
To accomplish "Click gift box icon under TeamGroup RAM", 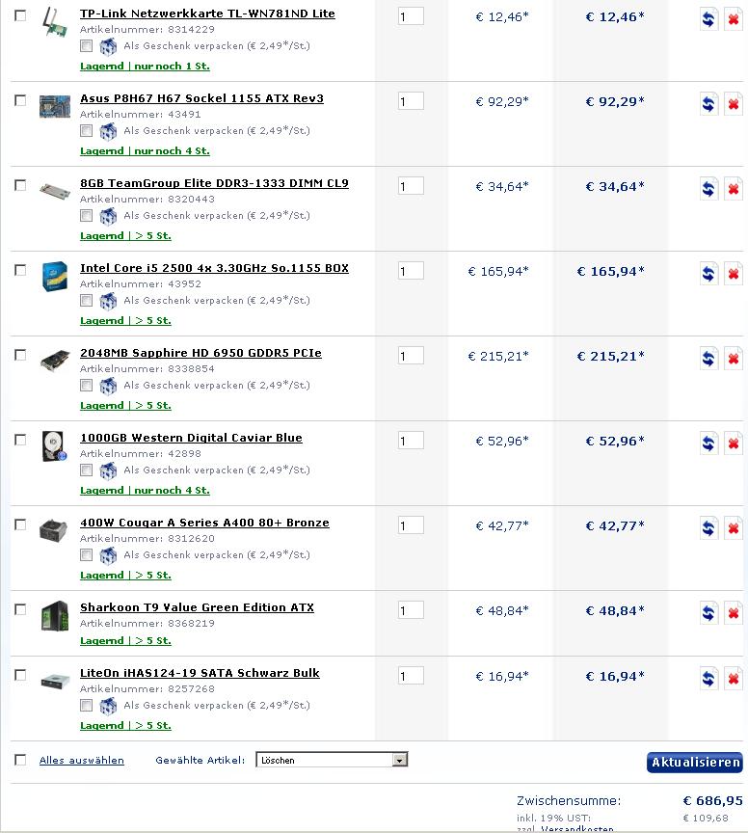I will 108,216.
